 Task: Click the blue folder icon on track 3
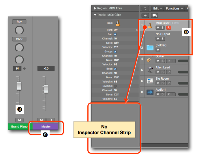[x=150, y=48]
